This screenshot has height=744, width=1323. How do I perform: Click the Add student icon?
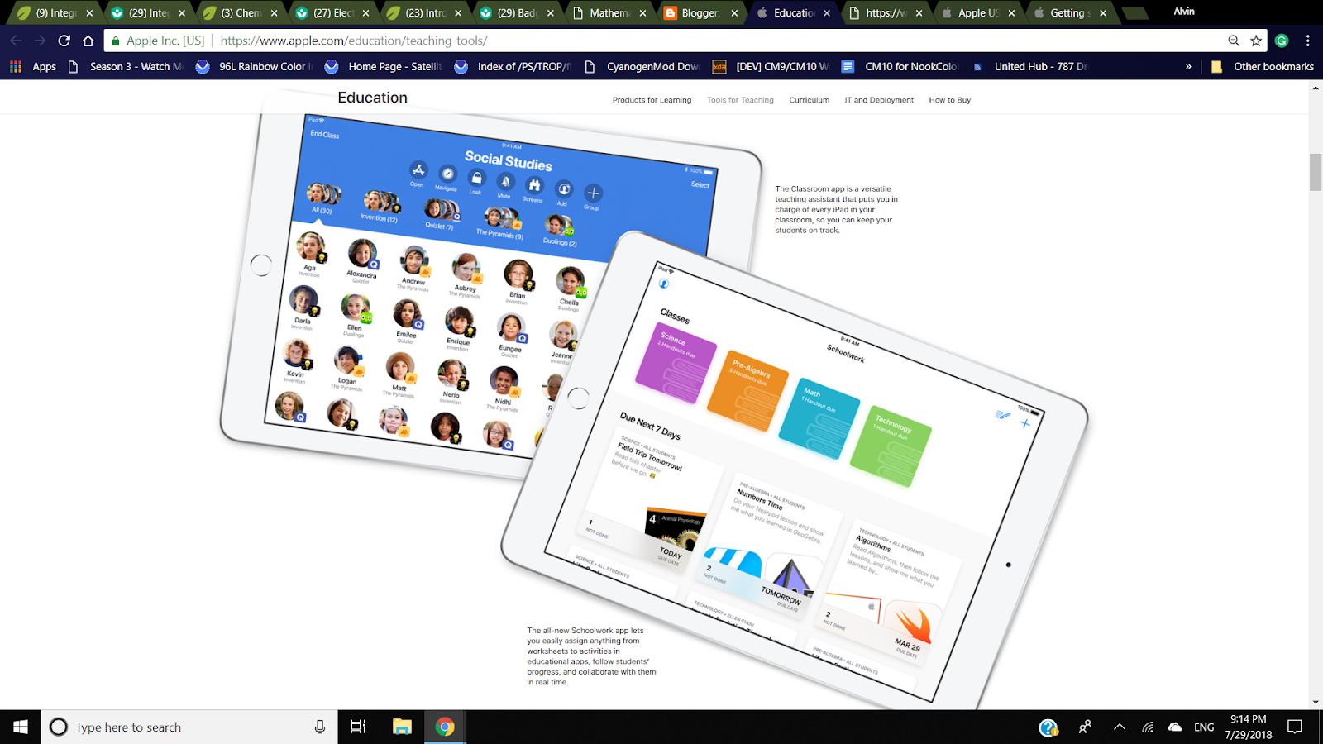click(564, 188)
